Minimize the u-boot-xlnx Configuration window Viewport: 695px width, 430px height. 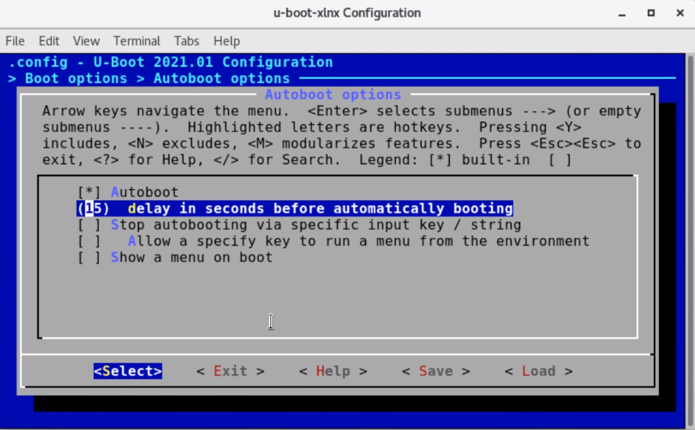622,14
